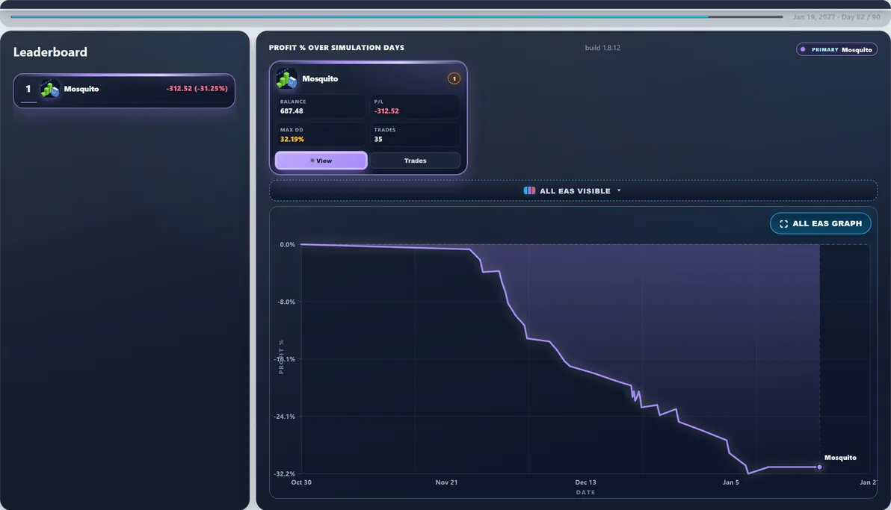Click the Mosquito label on the chart
Screen dimensions: 891x510
point(840,457)
